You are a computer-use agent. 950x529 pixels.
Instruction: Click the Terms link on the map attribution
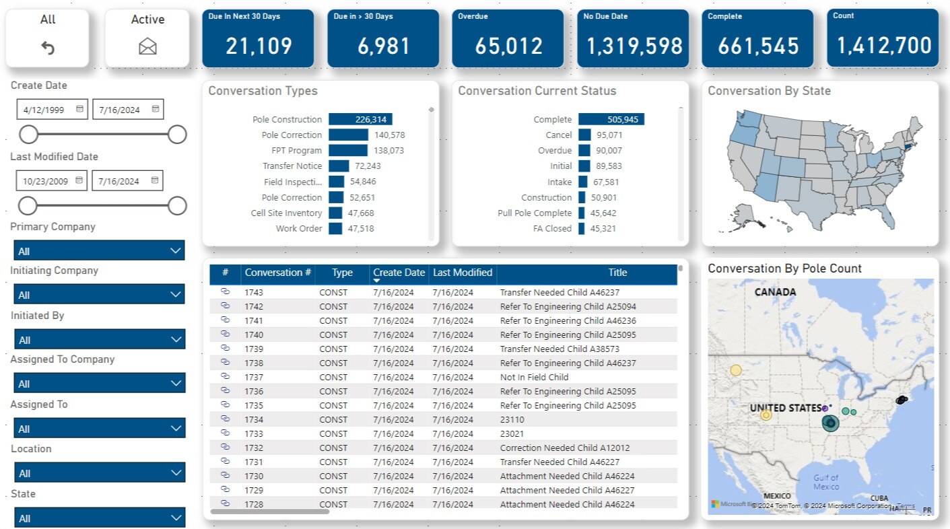point(905,505)
